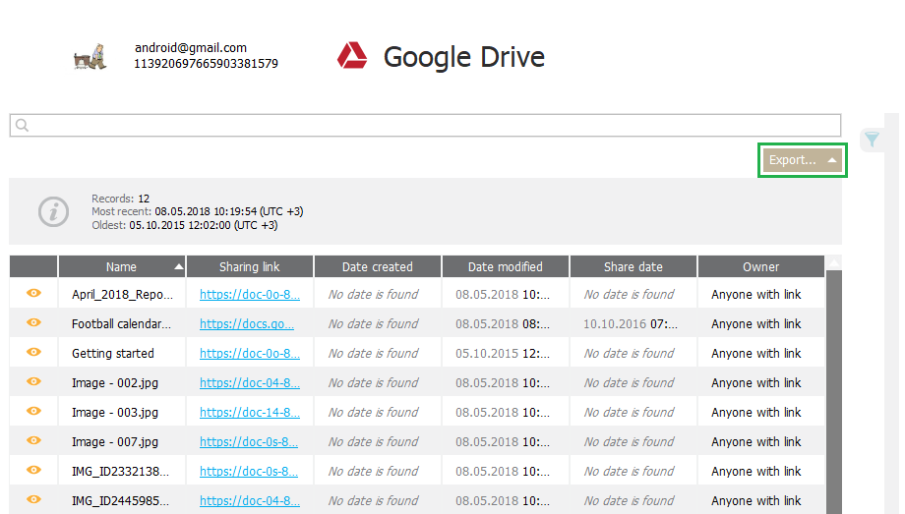Toggle eye icon for April_2018_Repo row
The image size is (905, 514).
[x=34, y=294]
